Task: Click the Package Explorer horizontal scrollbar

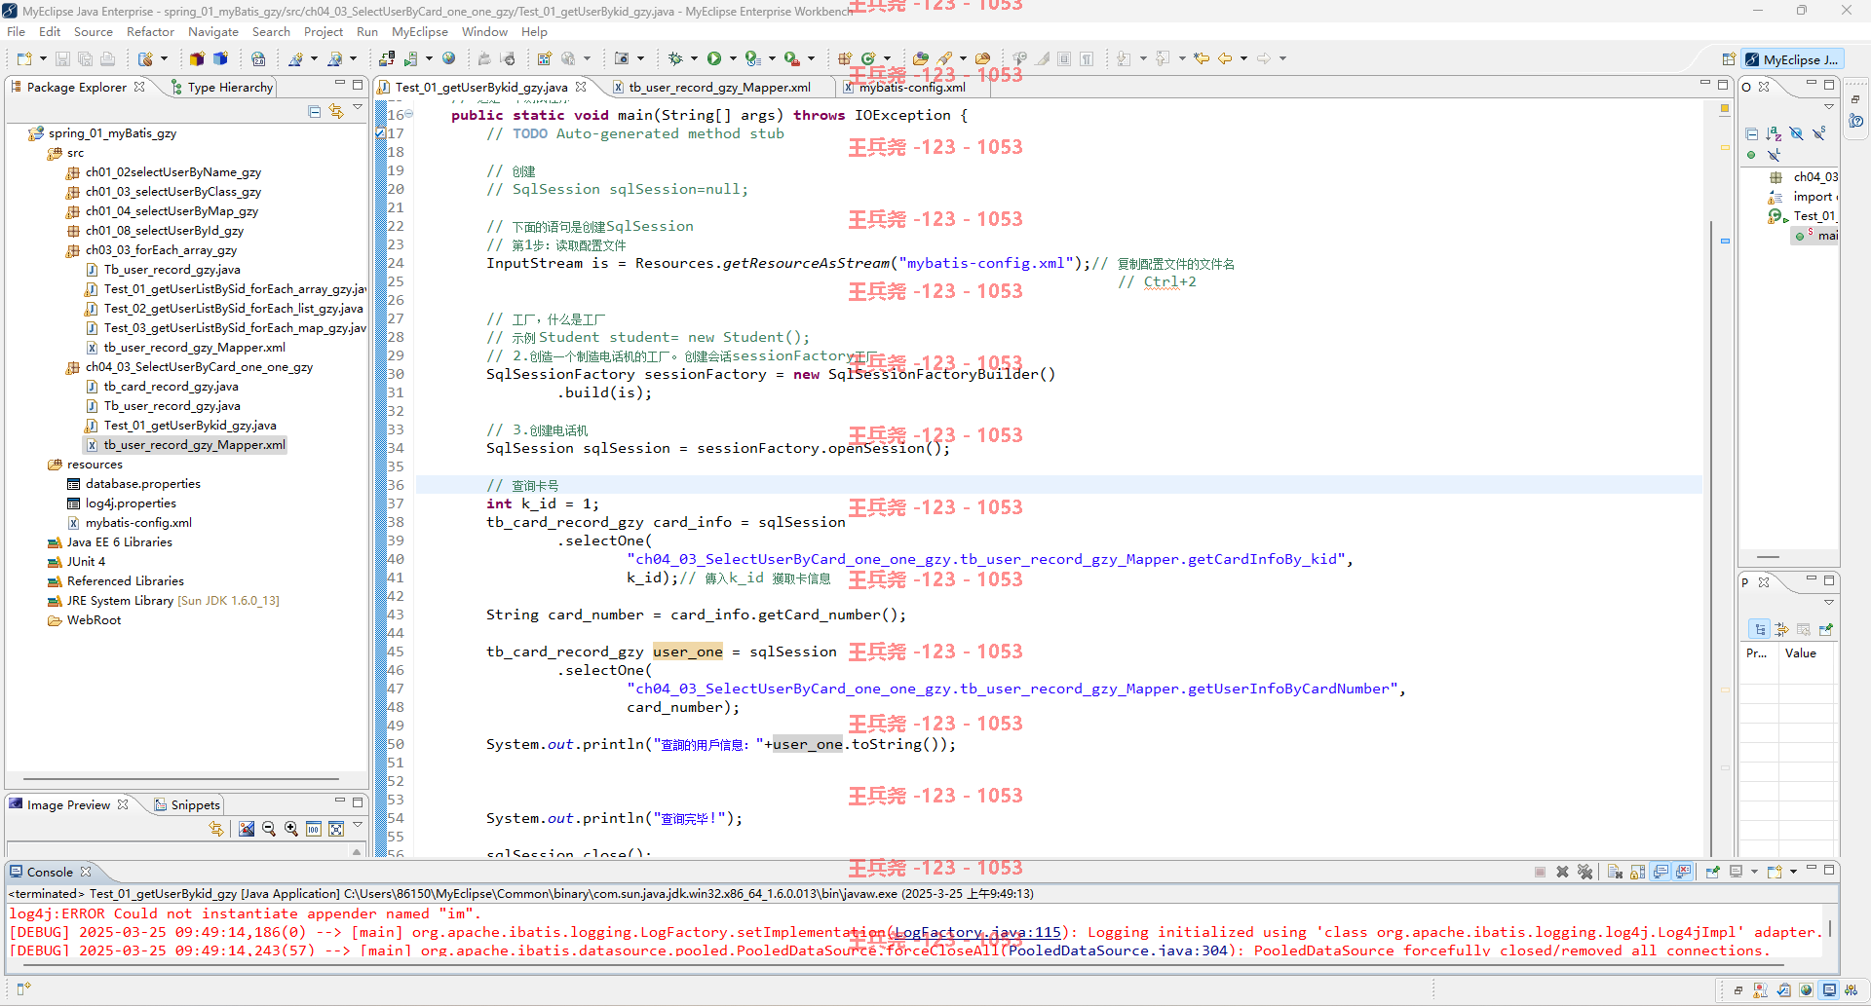Action: [x=180, y=779]
